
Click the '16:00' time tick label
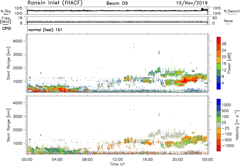(147, 160)
